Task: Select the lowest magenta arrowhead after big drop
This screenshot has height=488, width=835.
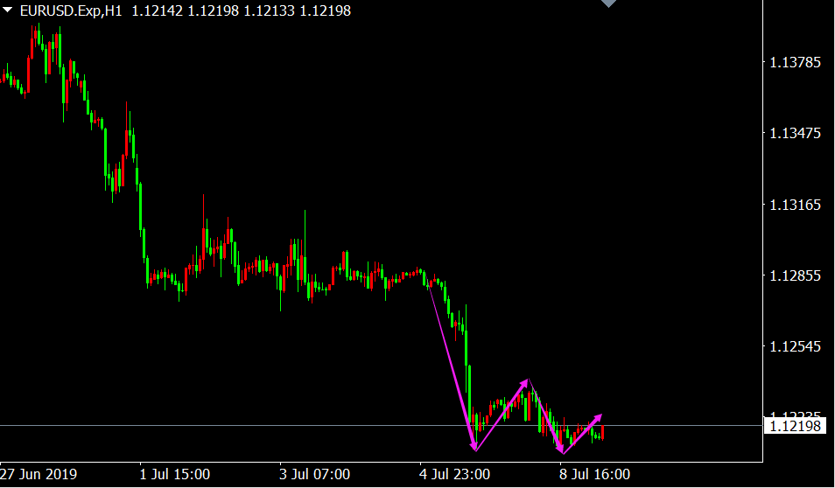Action: click(474, 446)
